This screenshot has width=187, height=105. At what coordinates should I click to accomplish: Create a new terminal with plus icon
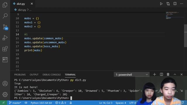[x=155, y=74]
